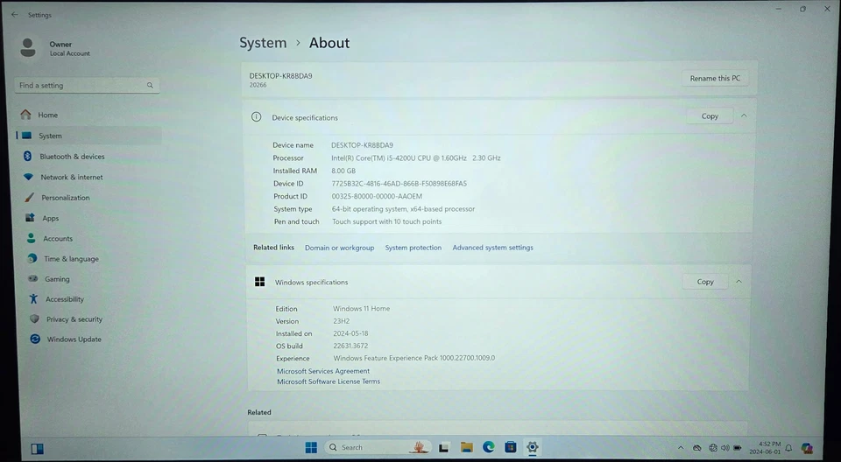This screenshot has height=462, width=841.
Task: Open the Windows Start menu
Action: point(311,447)
